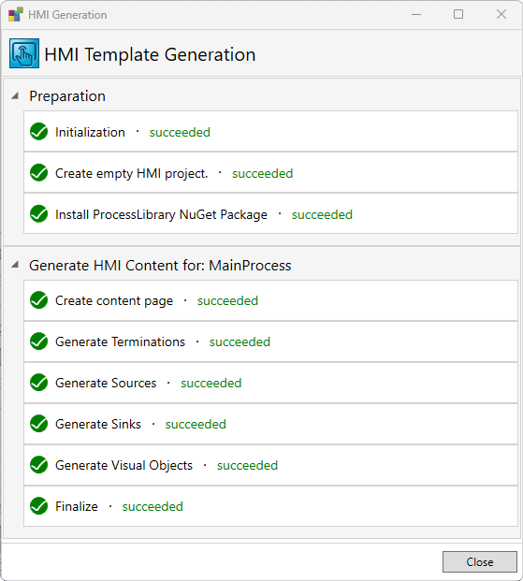Screen dimensions: 523x581
Task: Click the Close button
Action: [480, 561]
